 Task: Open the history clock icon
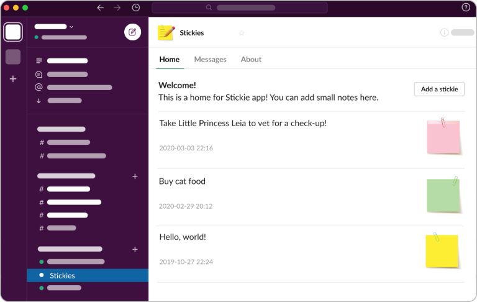point(136,7)
